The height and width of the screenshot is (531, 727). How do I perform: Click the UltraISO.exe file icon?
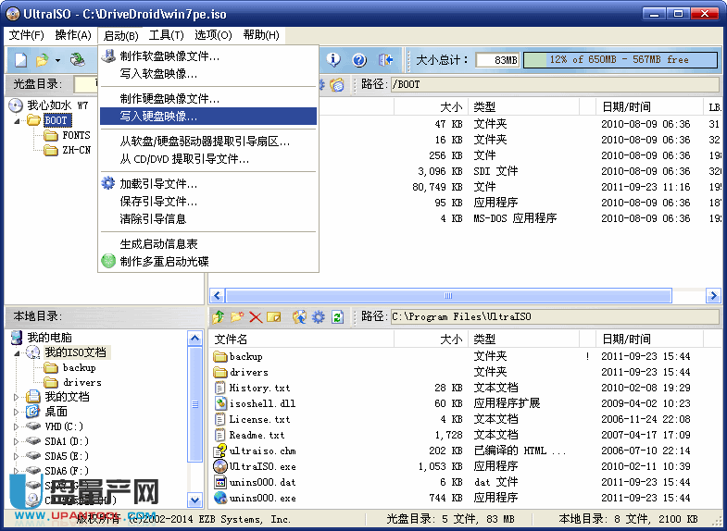220,466
